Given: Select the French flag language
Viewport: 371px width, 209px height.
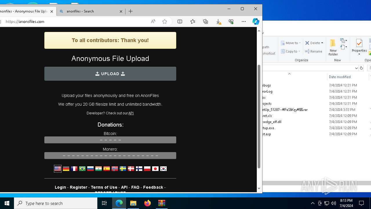Looking at the screenshot, I should 74,169.
